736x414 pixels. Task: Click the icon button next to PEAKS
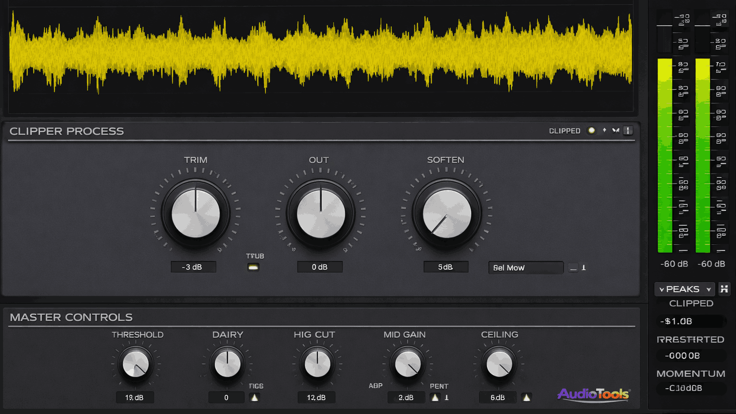724,289
